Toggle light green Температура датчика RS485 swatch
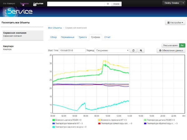The image size is (187, 140). tap(145, 120)
